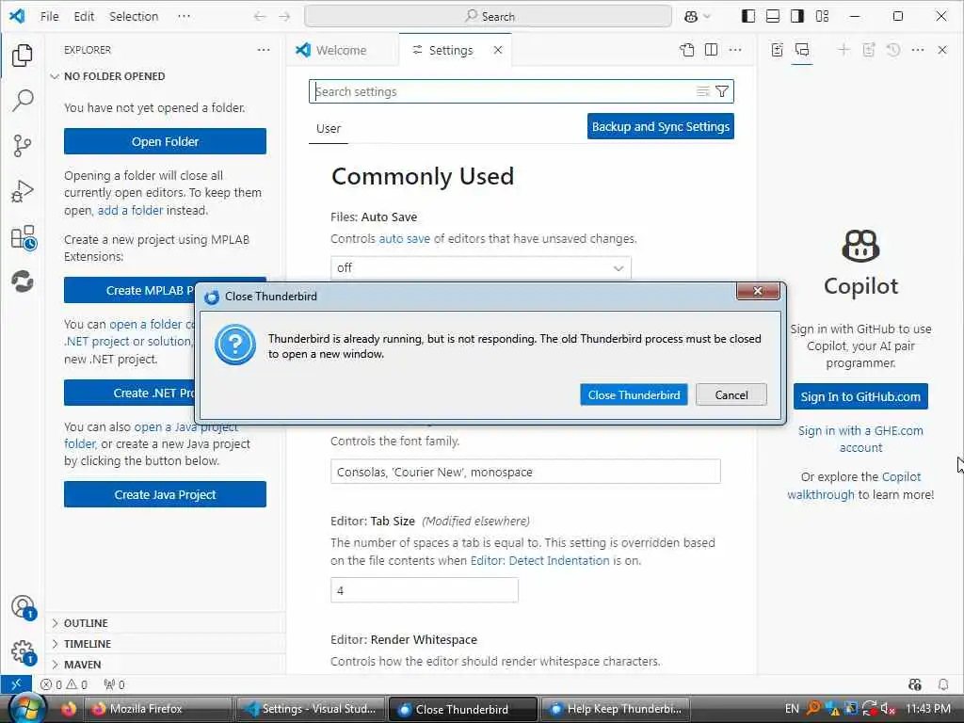
Task: Open Copilot status icon in status bar
Action: tap(915, 684)
